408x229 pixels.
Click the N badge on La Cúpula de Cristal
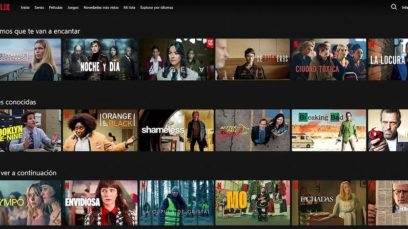pyautogui.click(x=143, y=186)
